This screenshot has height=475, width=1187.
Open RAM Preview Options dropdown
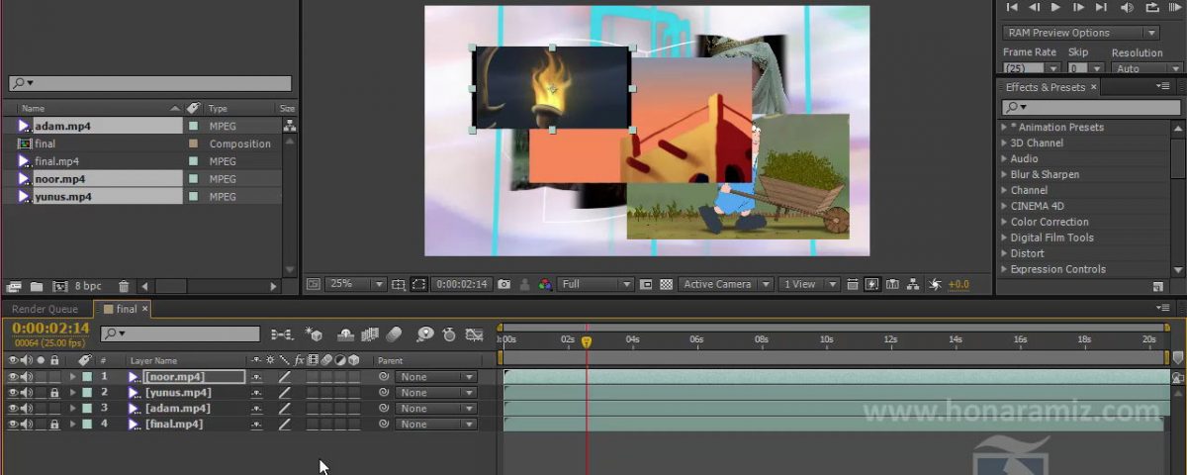click(1080, 33)
